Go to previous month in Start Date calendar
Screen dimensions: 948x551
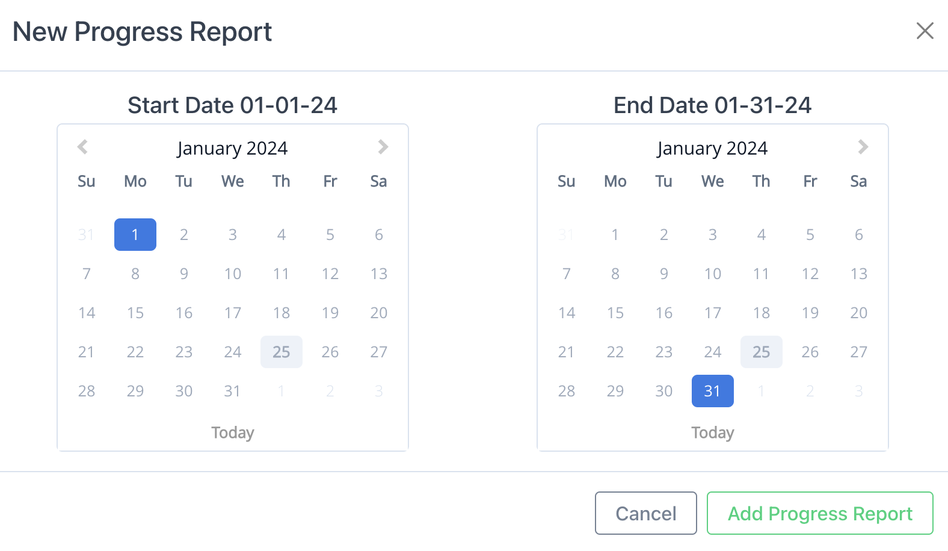click(x=83, y=147)
